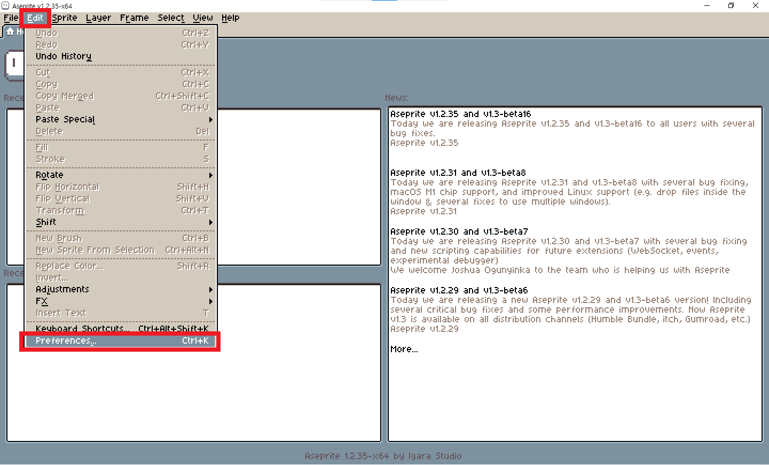Open the Layer menu

(x=98, y=18)
